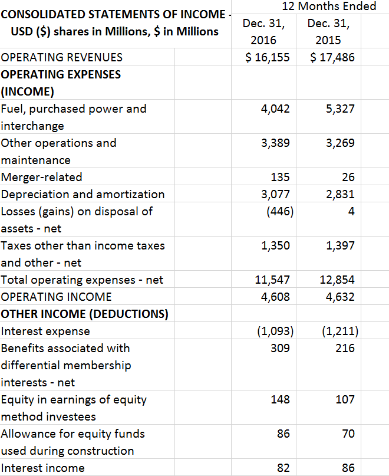Screen dimensions: 389x476
Task: Click the Allowance for equity funds 2015 value 70
Action: [x=348, y=434]
